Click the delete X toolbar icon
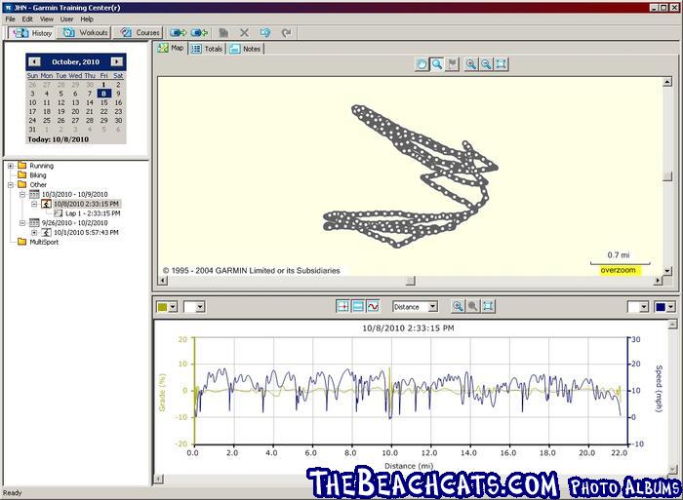 [x=244, y=32]
